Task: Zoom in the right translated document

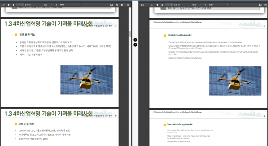Action: 205,5
